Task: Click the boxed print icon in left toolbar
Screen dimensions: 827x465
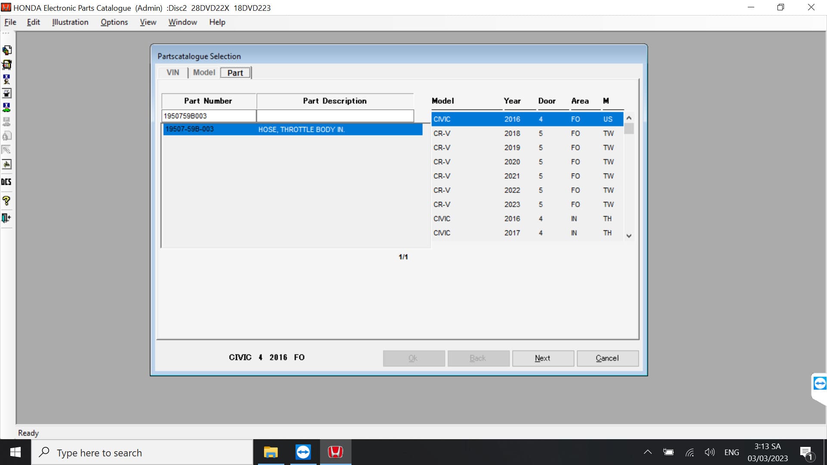Action: (7, 93)
